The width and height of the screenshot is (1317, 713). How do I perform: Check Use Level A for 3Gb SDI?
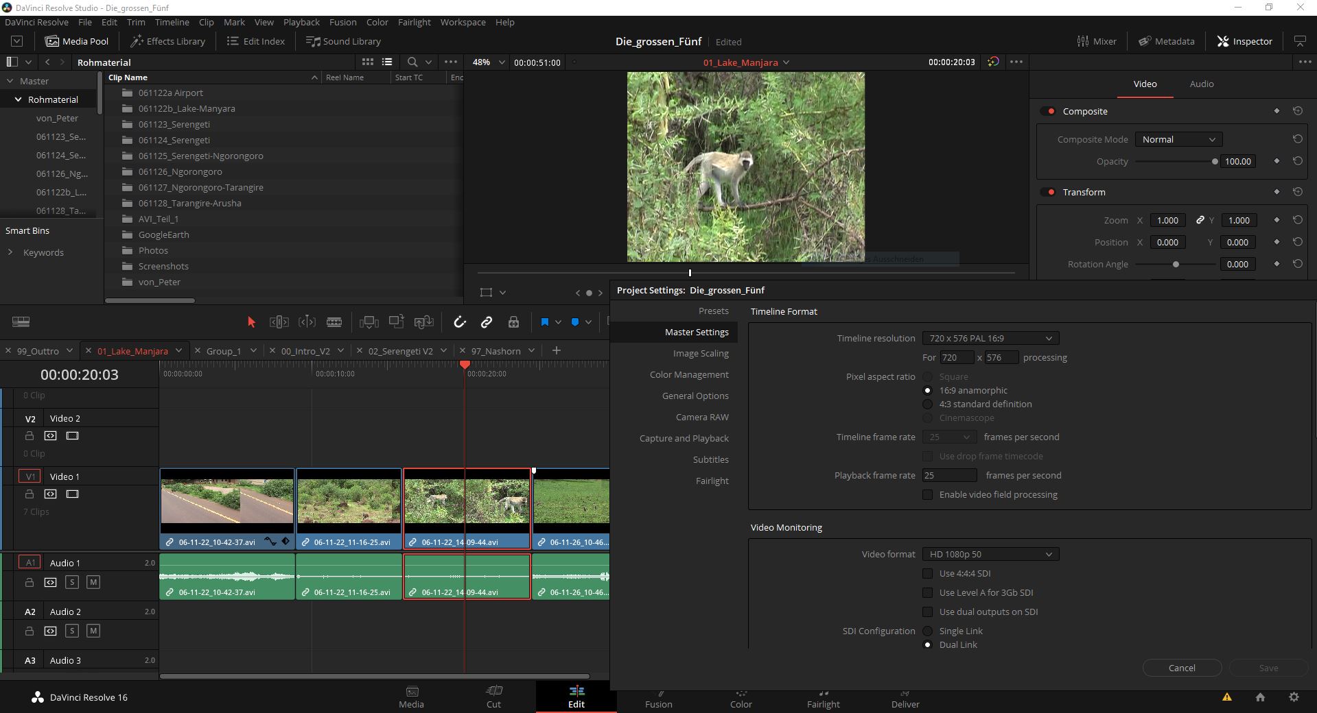click(927, 592)
